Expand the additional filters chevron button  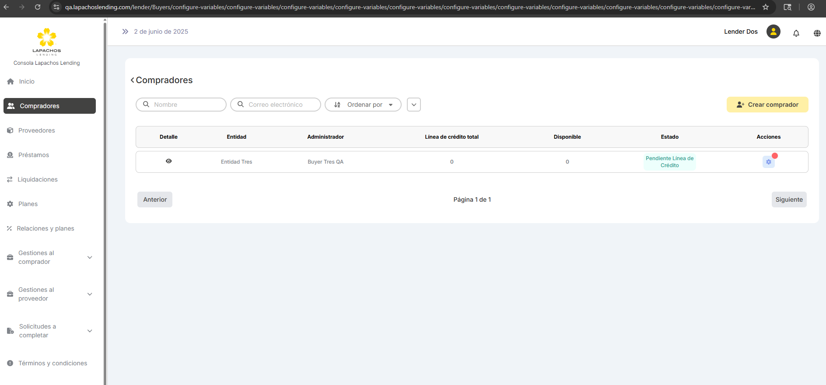413,105
